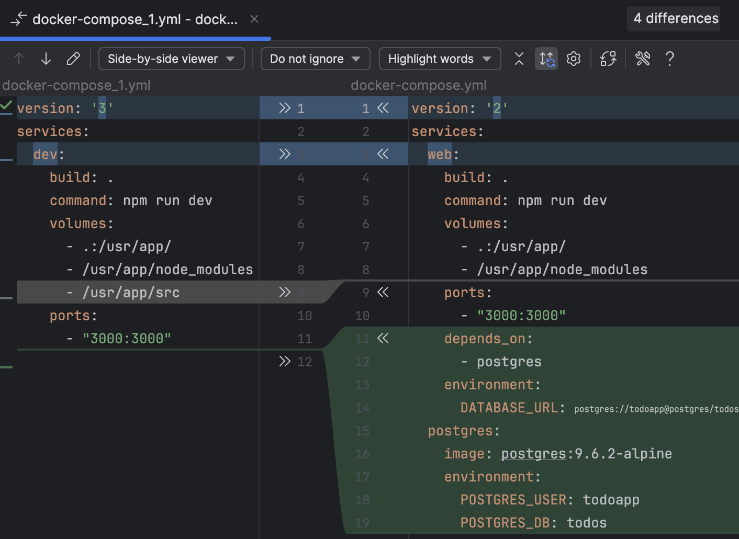Enable editing with the pencil icon
Viewport: 739px width, 539px height.
73,59
